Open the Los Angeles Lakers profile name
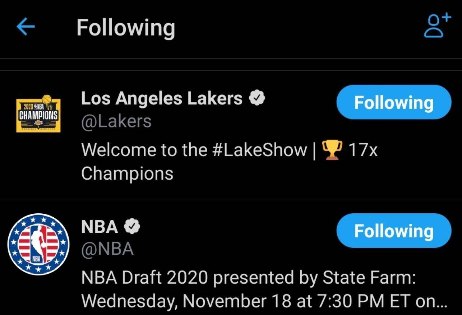 pyautogui.click(x=162, y=98)
